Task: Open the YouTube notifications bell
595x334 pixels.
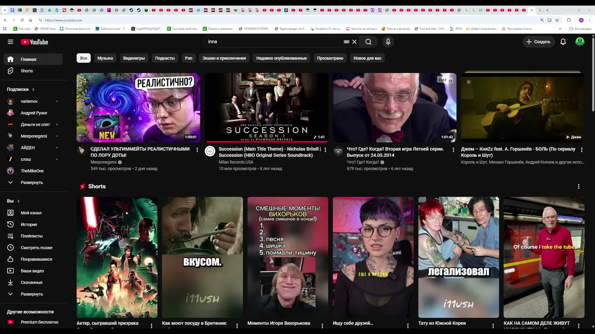Action: [x=563, y=42]
